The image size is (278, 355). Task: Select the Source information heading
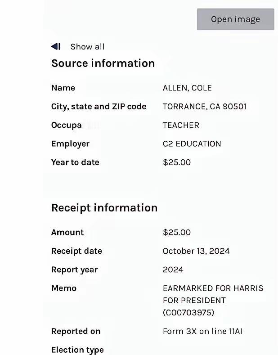point(103,63)
